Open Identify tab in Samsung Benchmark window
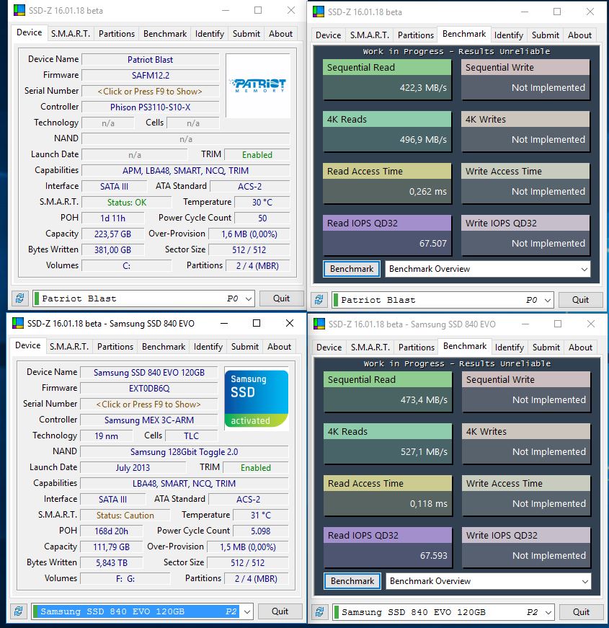 (510, 348)
